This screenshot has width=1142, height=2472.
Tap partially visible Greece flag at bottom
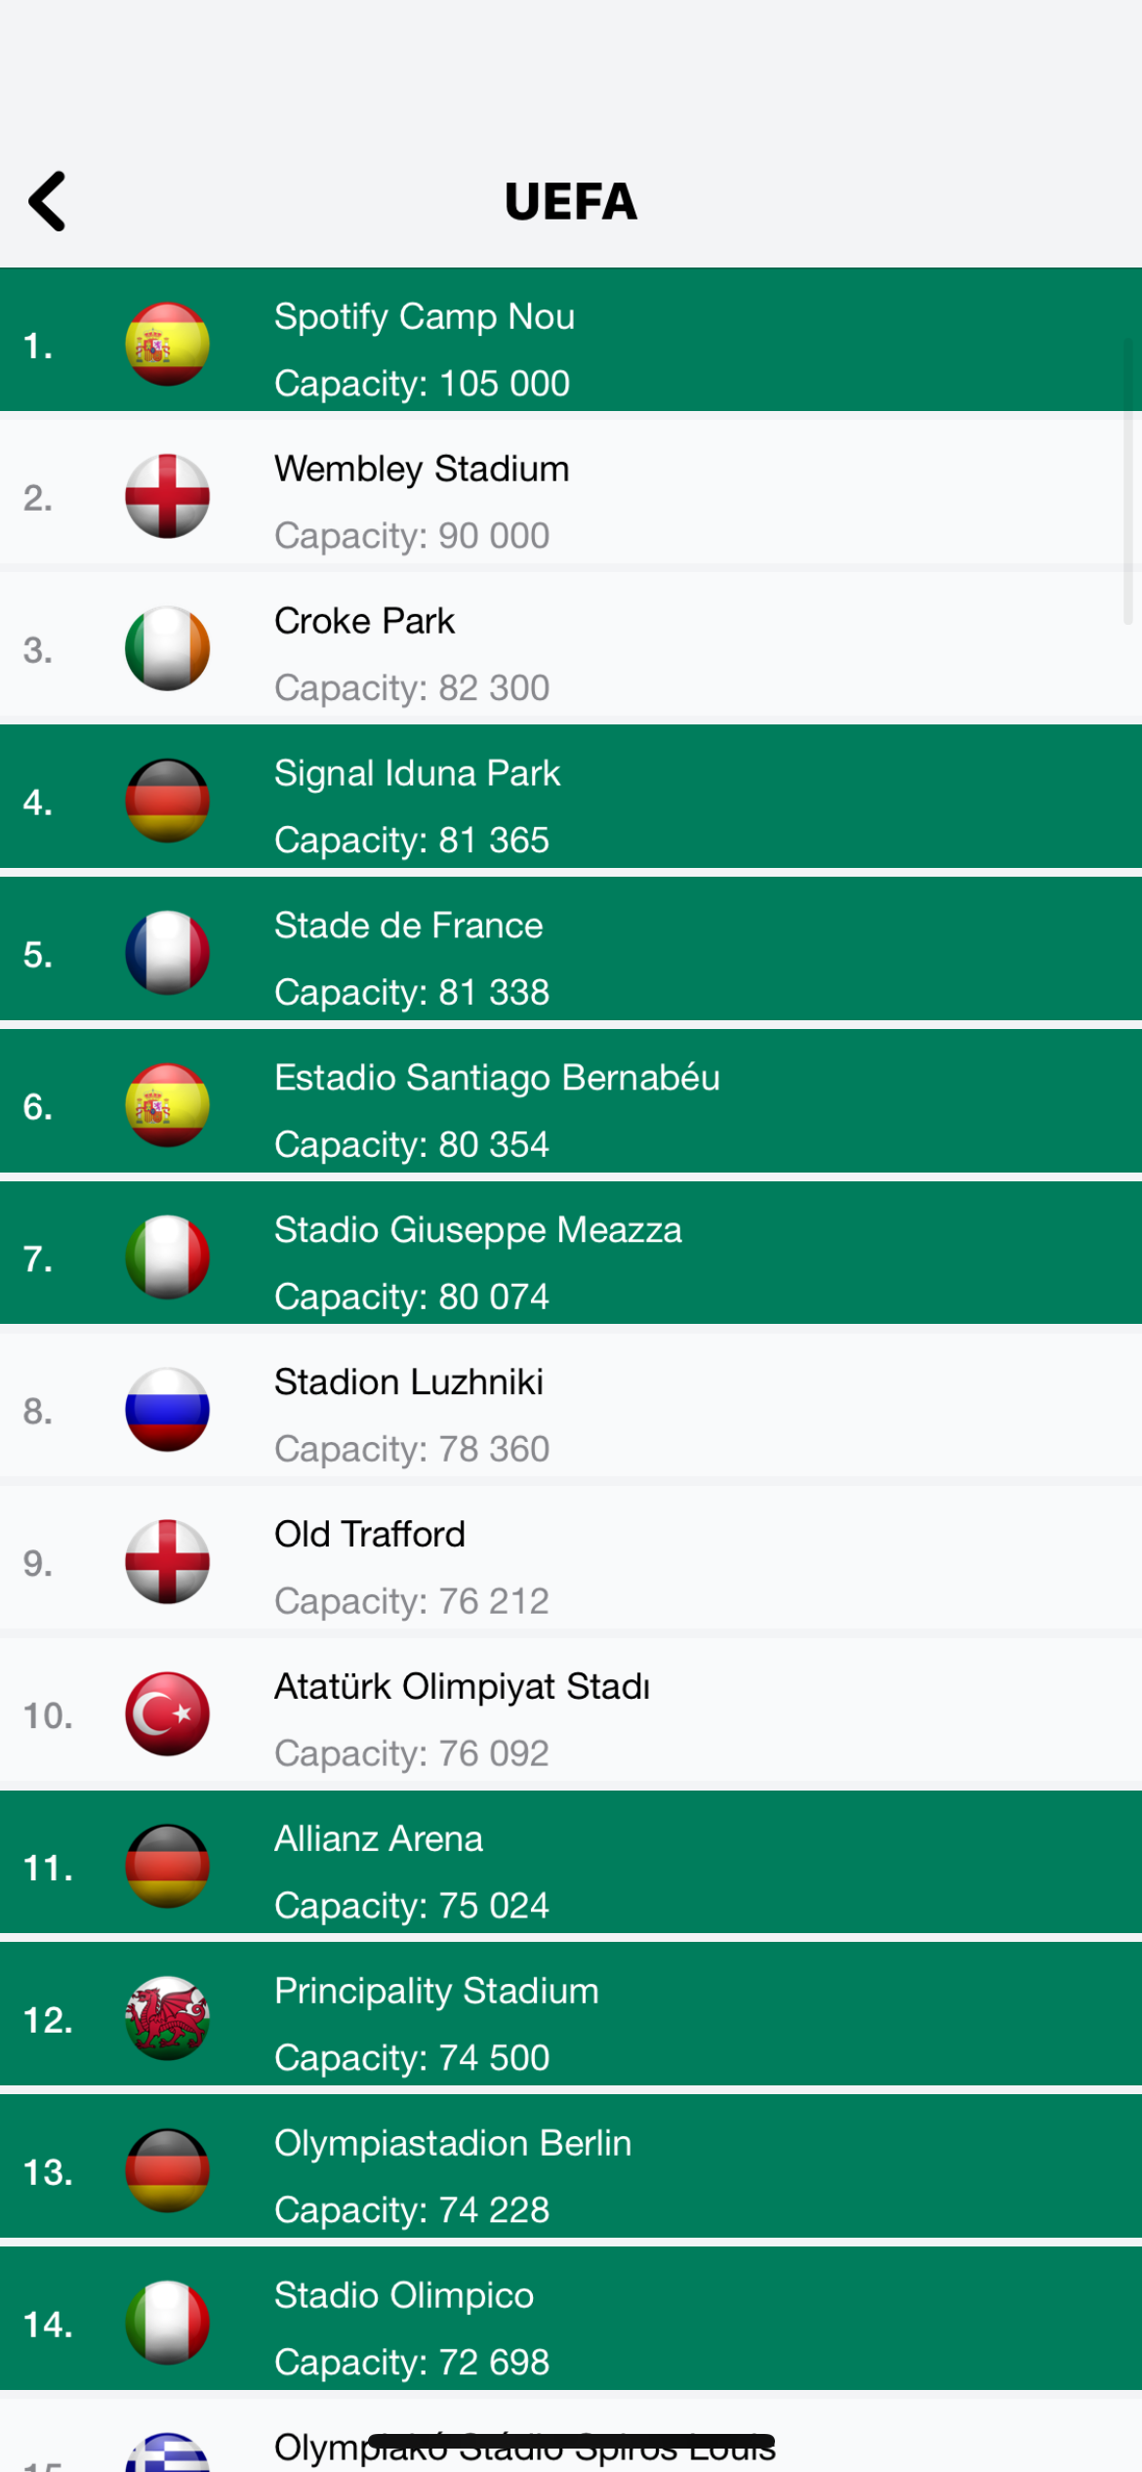167,2453
